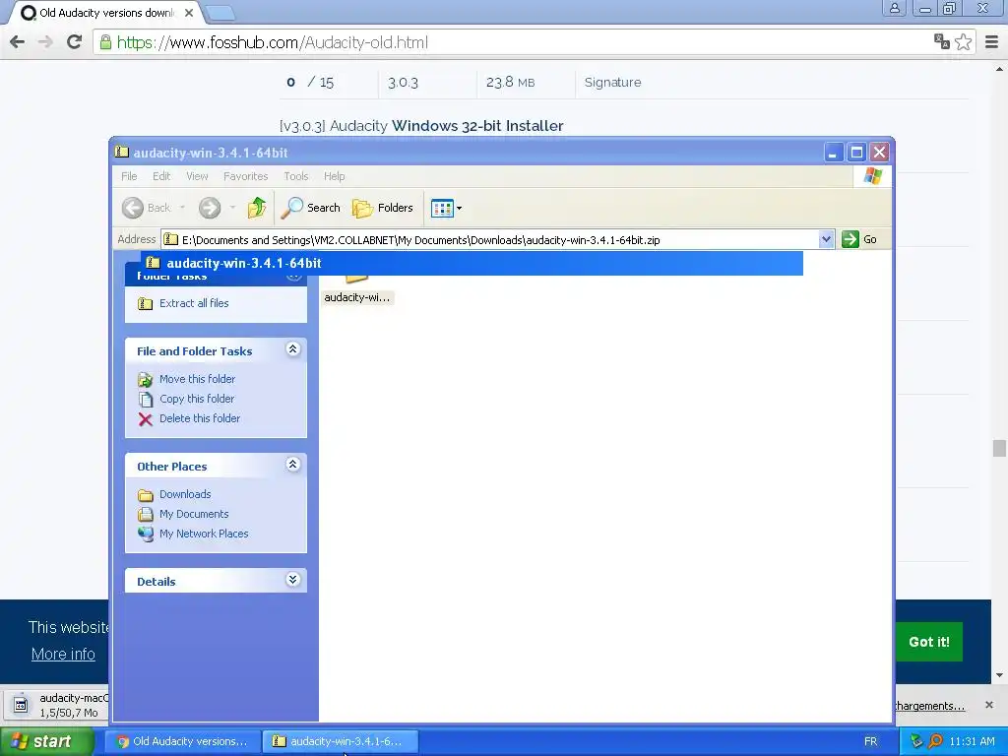
Task: Click the Forward arrow in Explorer toolbar
Action: 210,208
